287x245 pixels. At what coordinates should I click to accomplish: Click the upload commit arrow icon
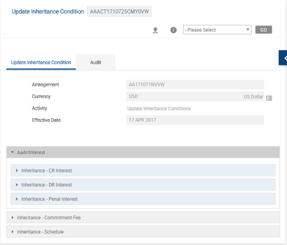(x=155, y=30)
